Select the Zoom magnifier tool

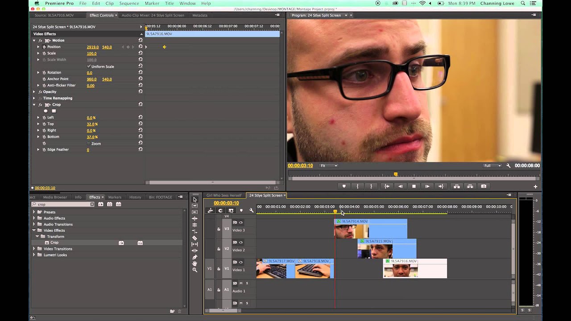point(194,270)
